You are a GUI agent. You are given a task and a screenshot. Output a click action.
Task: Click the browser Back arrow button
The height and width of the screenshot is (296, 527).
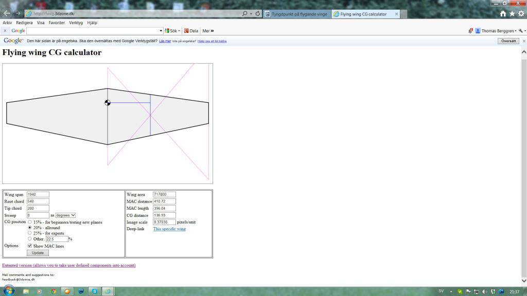tap(7, 14)
